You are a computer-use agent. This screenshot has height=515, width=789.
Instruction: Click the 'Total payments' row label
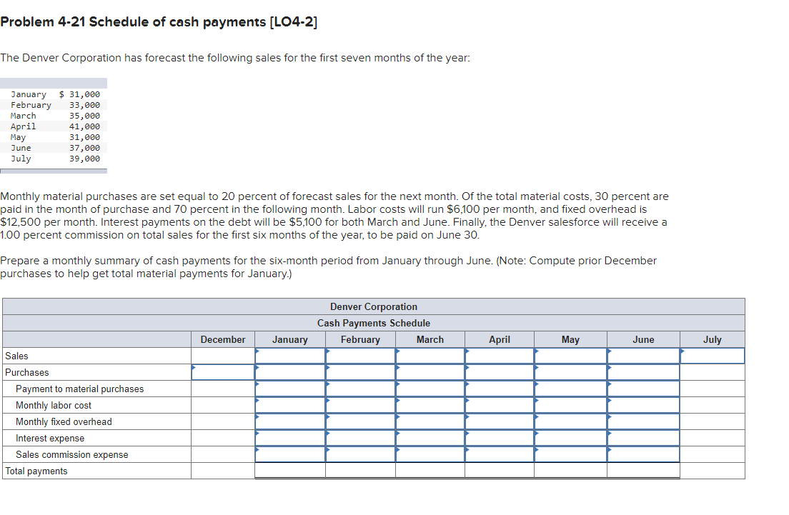(x=36, y=471)
